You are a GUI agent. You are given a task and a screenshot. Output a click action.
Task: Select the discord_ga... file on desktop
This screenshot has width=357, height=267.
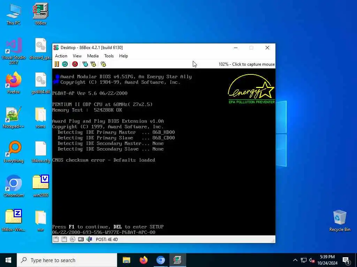[x=40, y=49]
